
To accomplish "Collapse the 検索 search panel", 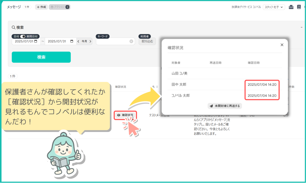I will [x=301, y=27].
